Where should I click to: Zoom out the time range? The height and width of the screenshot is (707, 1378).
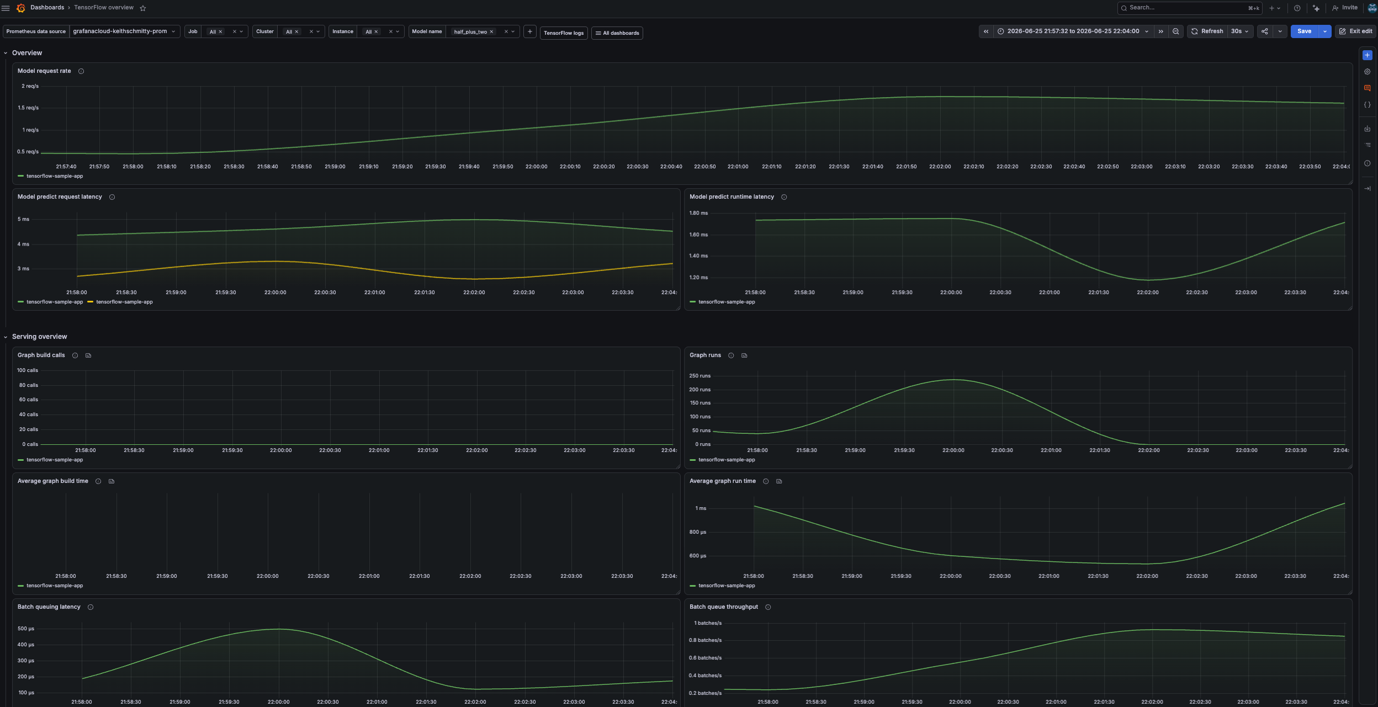(x=1176, y=31)
